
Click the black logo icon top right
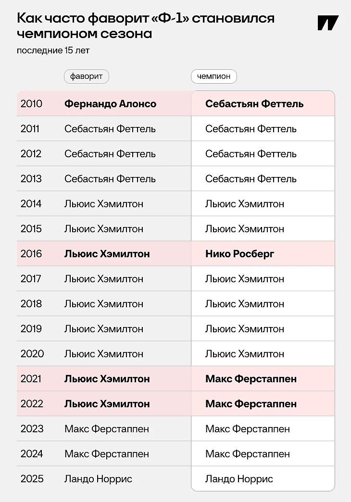point(328,23)
